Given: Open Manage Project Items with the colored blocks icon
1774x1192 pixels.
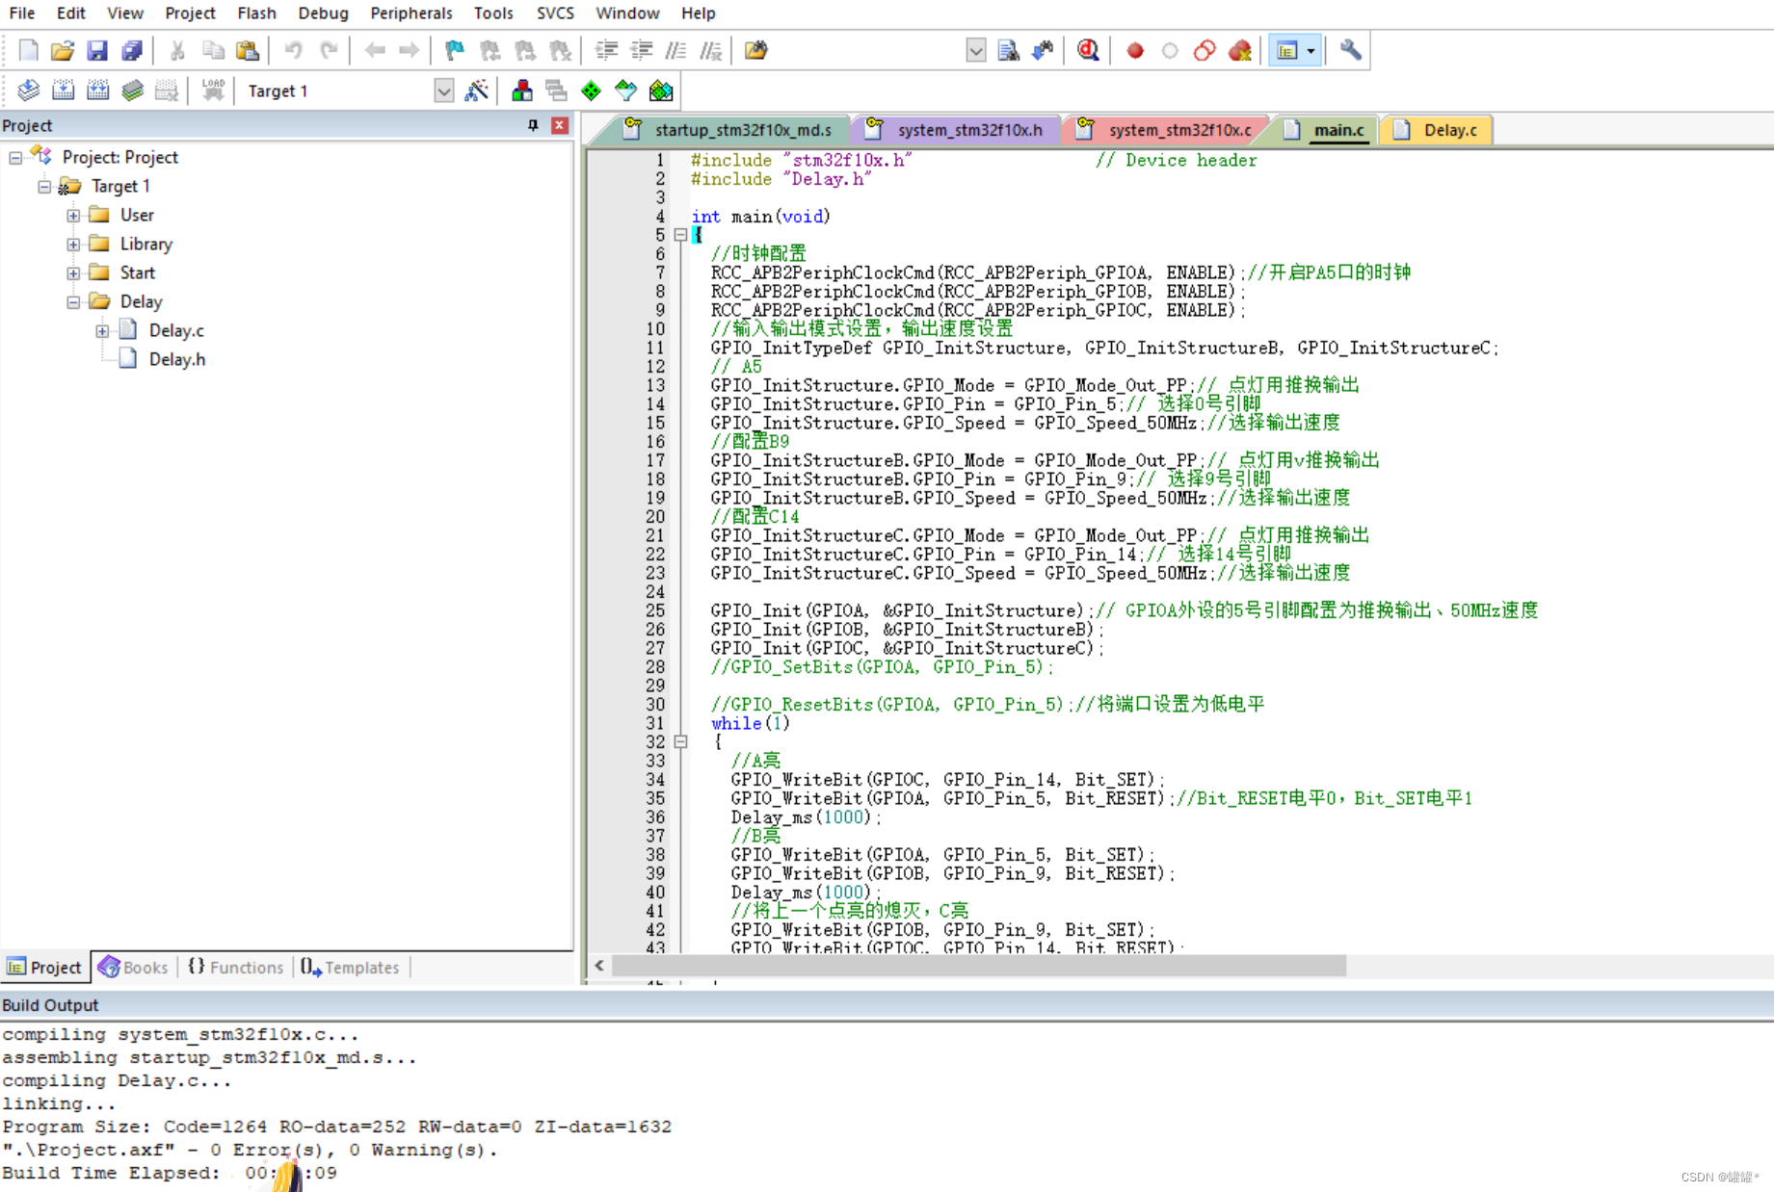Looking at the screenshot, I should [522, 91].
